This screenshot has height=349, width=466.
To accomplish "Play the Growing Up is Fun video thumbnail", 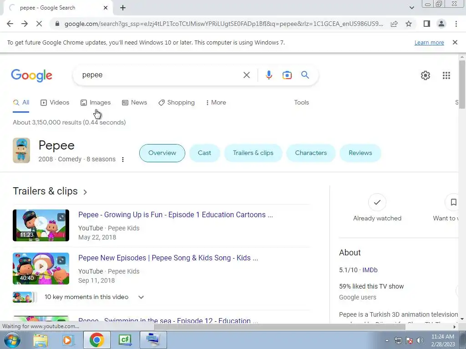I will tap(41, 225).
